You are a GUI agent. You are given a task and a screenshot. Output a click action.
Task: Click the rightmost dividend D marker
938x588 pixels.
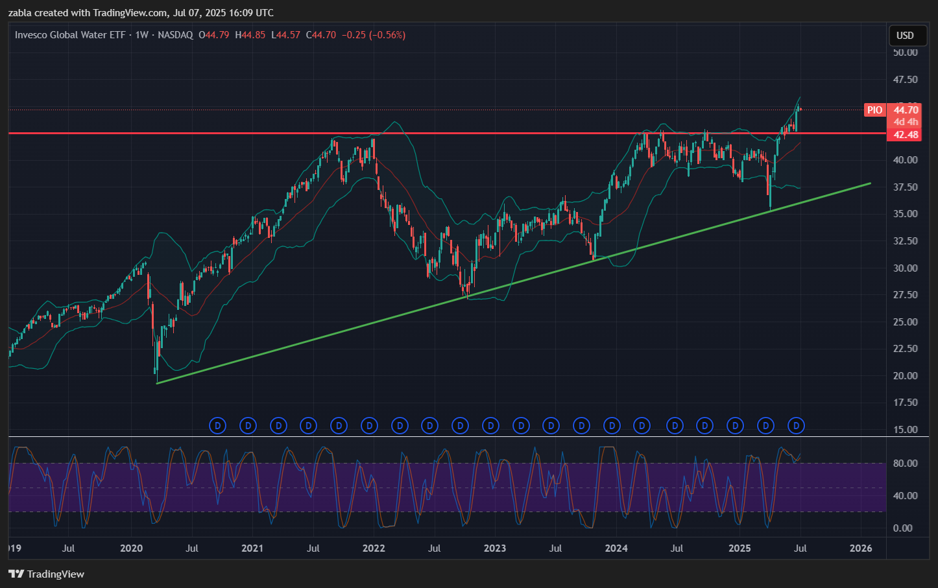tap(796, 426)
